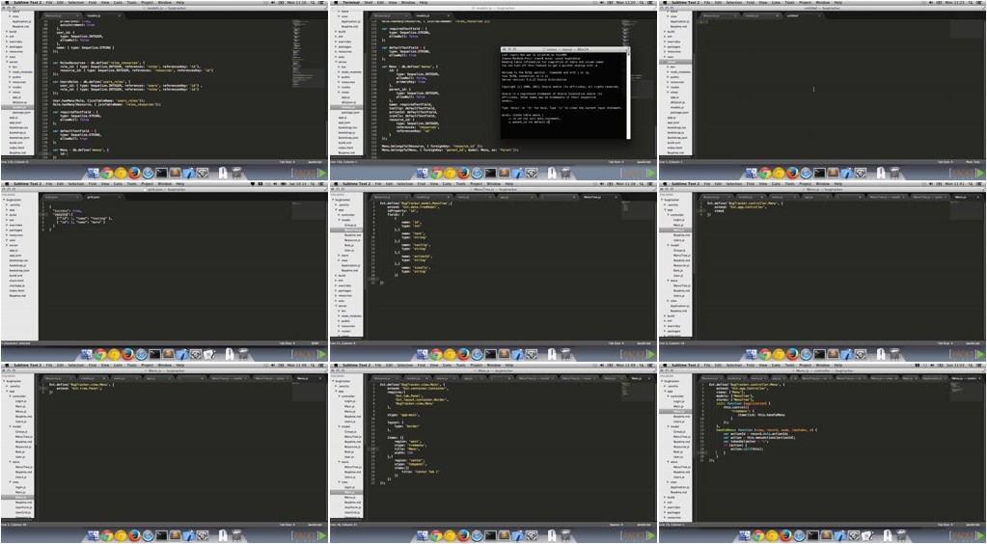Click yellow Chrome Canary icon in roles_resources screenshot
Screen dimensions: 987x544
(x=121, y=173)
